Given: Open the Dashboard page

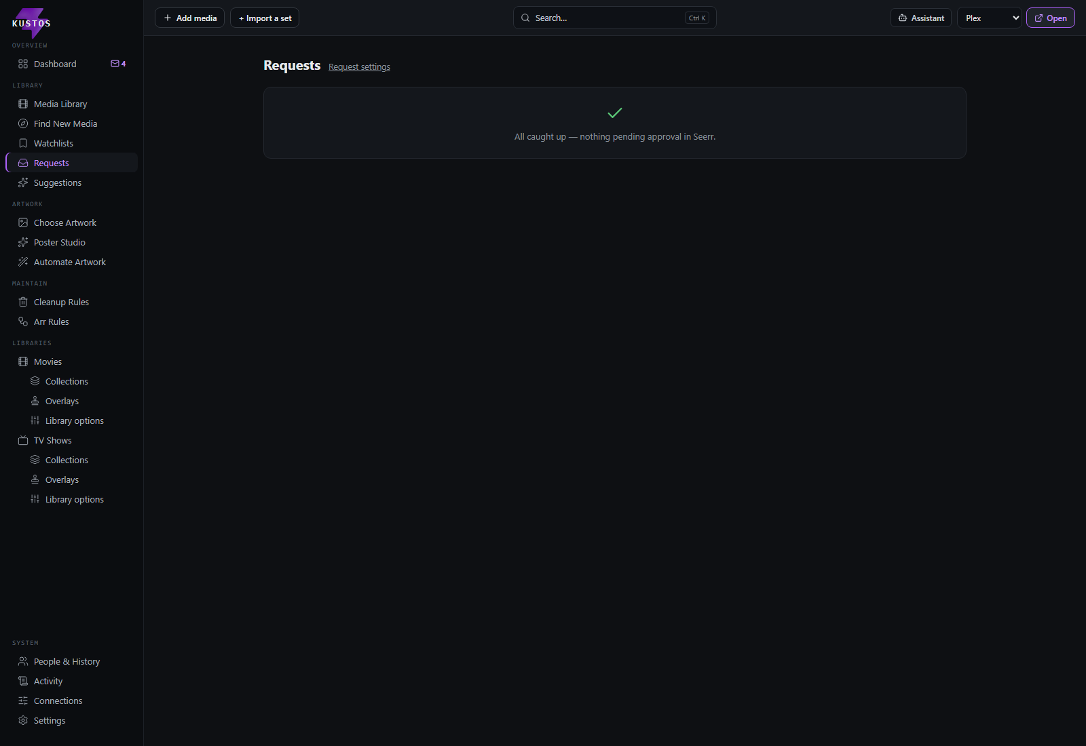Looking at the screenshot, I should click(x=72, y=64).
